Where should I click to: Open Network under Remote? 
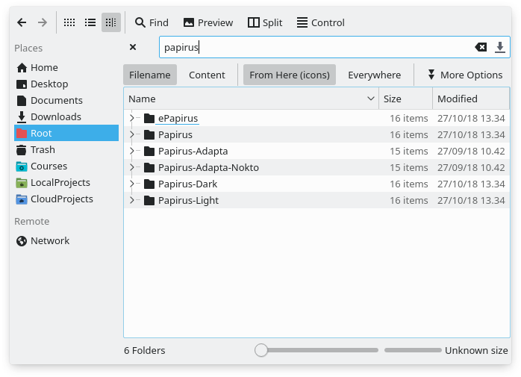(x=66, y=240)
